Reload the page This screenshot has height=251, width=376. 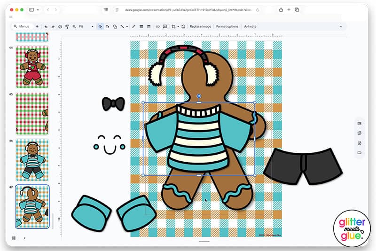click(258, 10)
